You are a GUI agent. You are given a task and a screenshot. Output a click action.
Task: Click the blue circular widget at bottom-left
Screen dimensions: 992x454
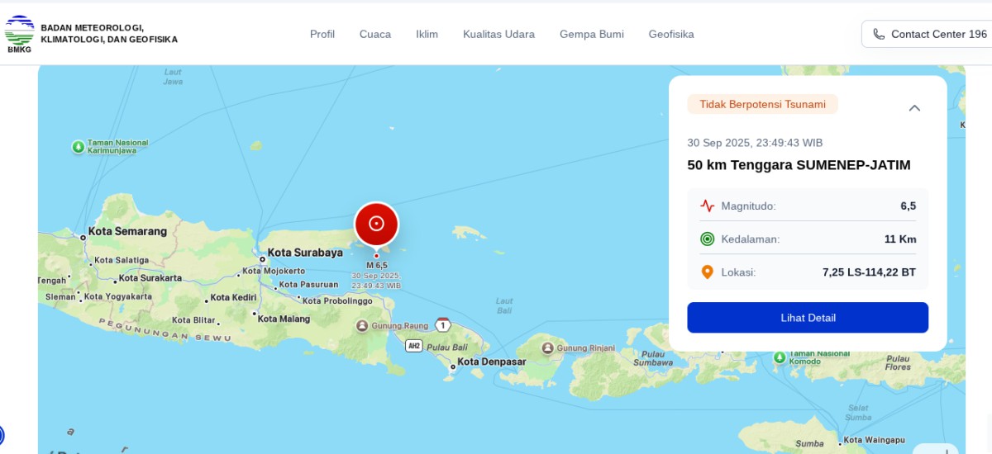tap(2, 435)
